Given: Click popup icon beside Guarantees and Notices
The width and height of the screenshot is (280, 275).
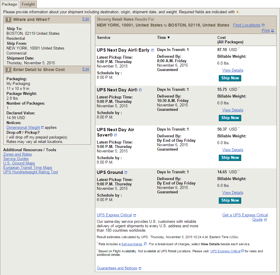Looking at the screenshot, I should [x=140, y=269].
